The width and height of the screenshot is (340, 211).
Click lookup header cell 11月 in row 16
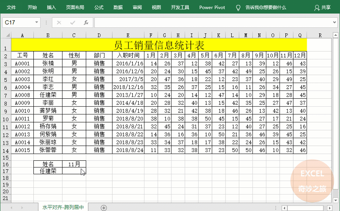(x=74, y=164)
